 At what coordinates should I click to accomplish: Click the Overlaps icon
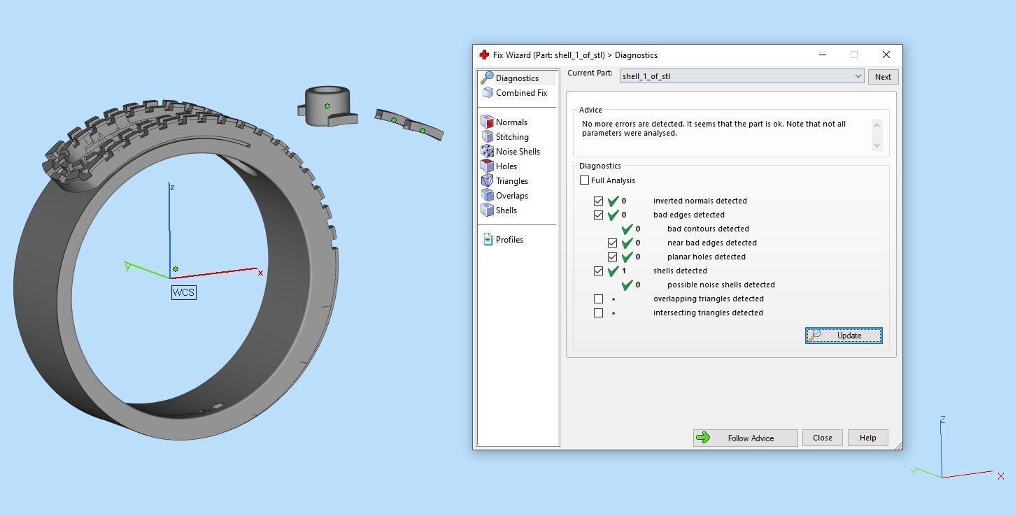coord(487,195)
